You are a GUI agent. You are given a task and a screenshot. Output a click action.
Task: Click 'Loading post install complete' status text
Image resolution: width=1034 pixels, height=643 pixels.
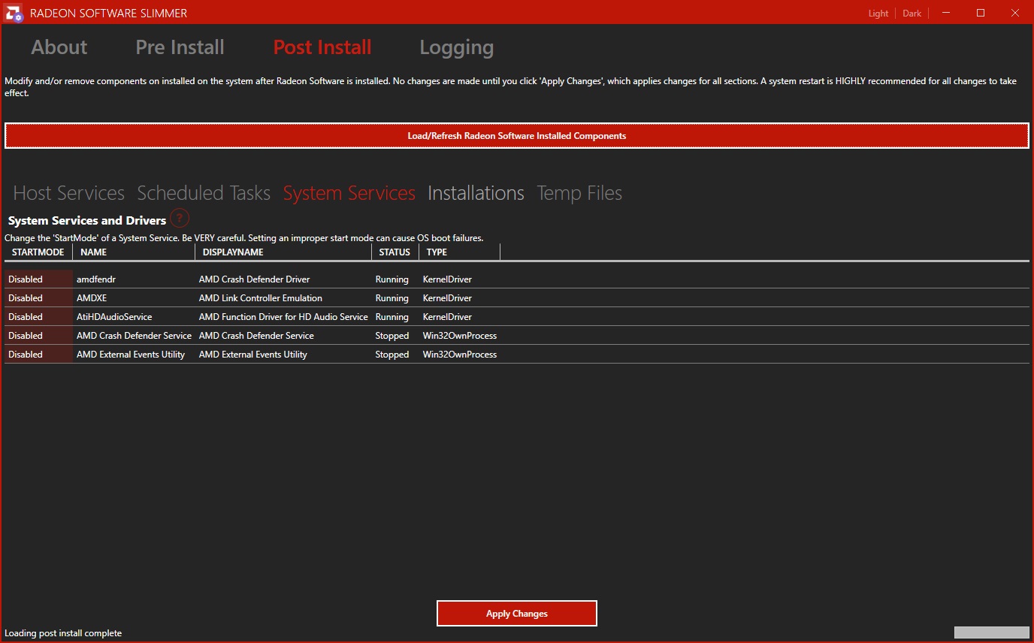pyautogui.click(x=63, y=633)
